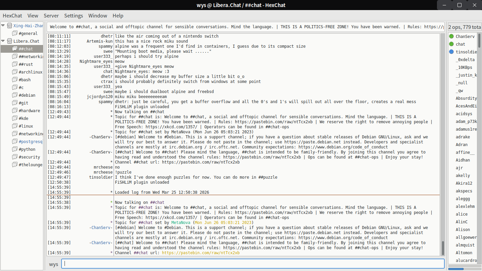Open the View menu
Screen dimensions: 482x271
(x=33, y=15)
